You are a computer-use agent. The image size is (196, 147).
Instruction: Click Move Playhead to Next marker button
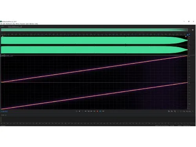point(94,111)
